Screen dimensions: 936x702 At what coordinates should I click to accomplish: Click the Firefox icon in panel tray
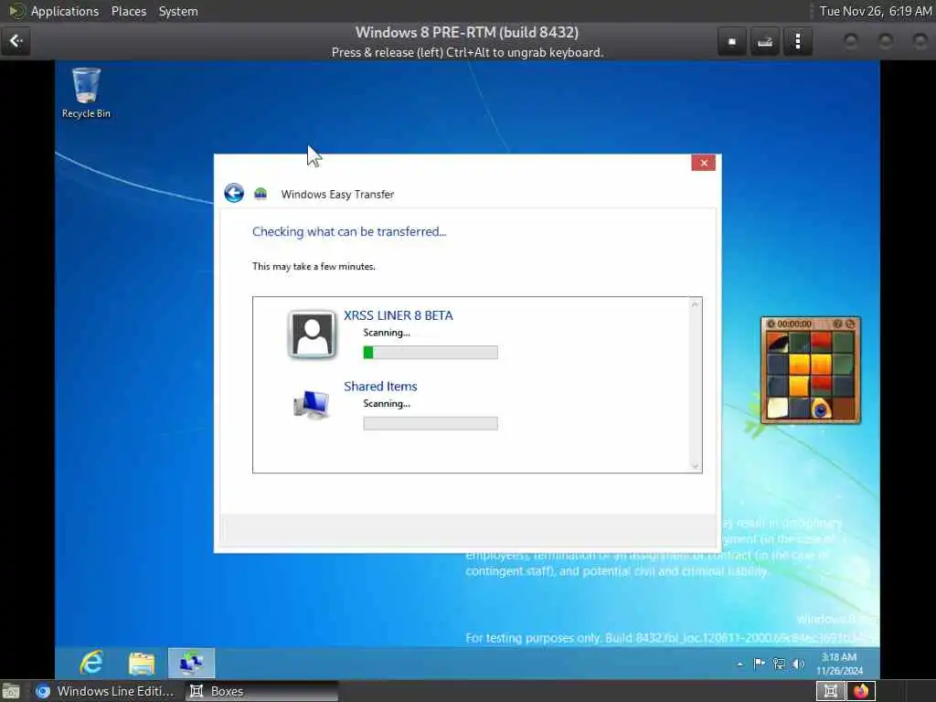pyautogui.click(x=861, y=691)
